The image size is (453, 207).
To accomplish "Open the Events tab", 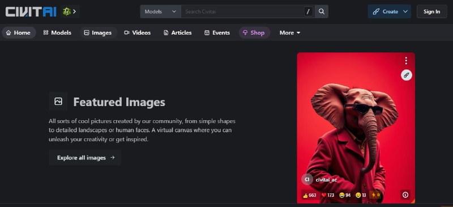I will coord(217,33).
